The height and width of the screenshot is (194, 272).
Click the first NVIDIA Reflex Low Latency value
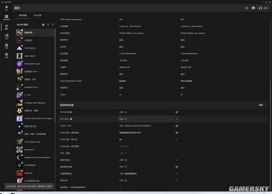point(131,33)
